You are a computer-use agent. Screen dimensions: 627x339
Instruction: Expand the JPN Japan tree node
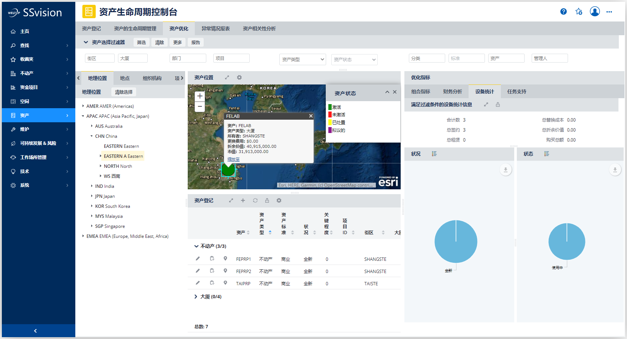[x=92, y=196]
